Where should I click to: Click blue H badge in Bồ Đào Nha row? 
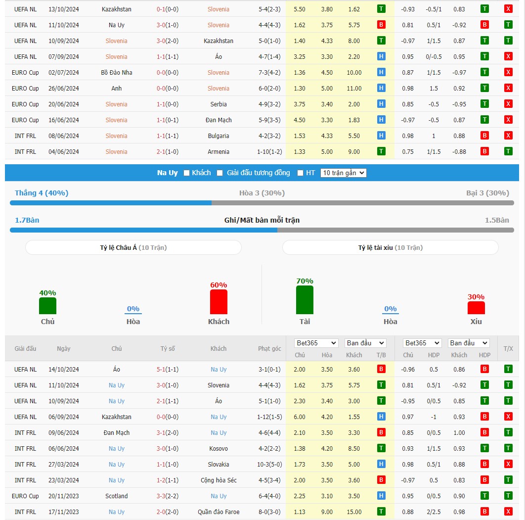click(381, 72)
